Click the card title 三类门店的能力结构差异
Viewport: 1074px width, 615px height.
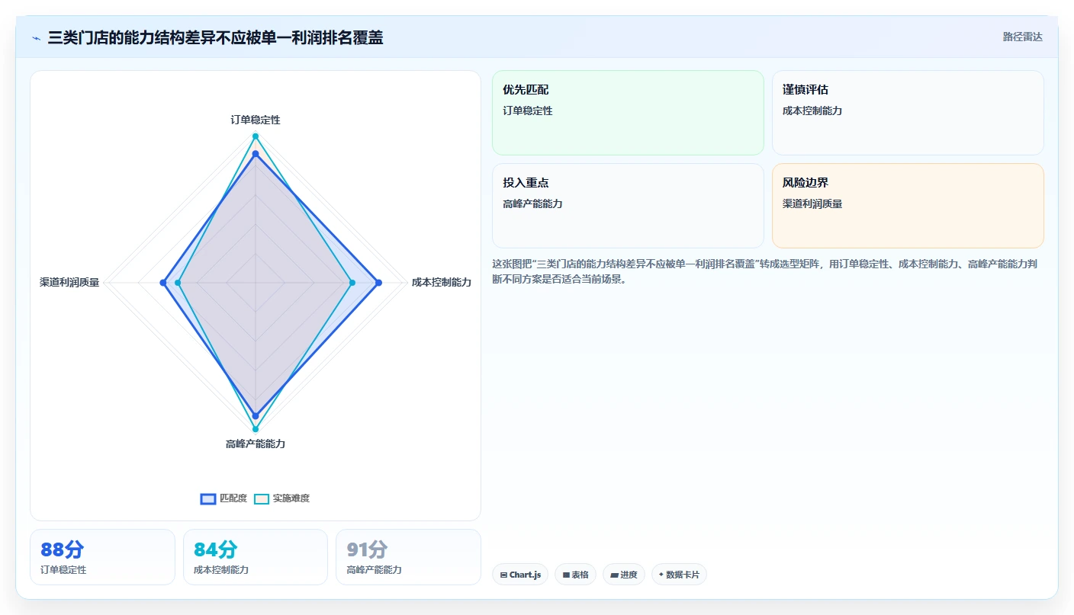click(x=215, y=38)
